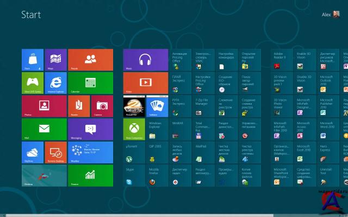The height and width of the screenshot is (217, 348).
Task: Open the Диспетчер рисунков Microsoft tile
Action: [328, 60]
